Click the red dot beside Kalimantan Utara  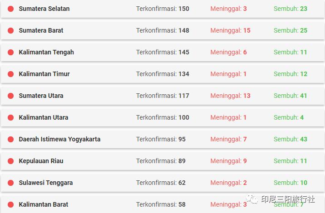tap(11, 118)
